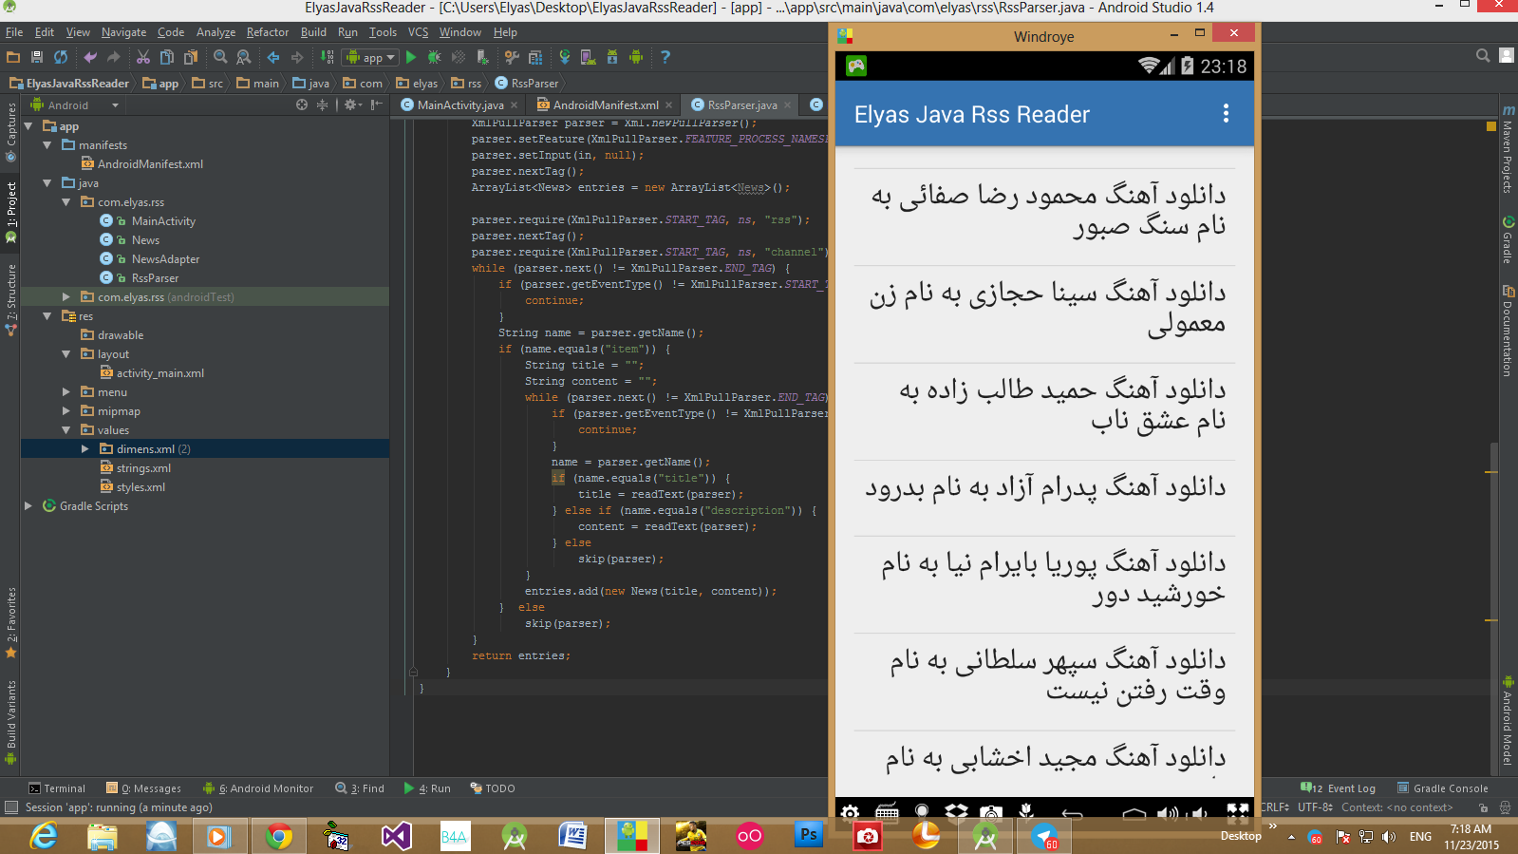Click the Save All disk icon
Image resolution: width=1518 pixels, height=854 pixels.
(x=37, y=57)
